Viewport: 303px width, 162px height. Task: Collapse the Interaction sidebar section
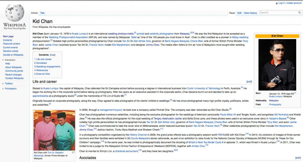tap(3, 60)
